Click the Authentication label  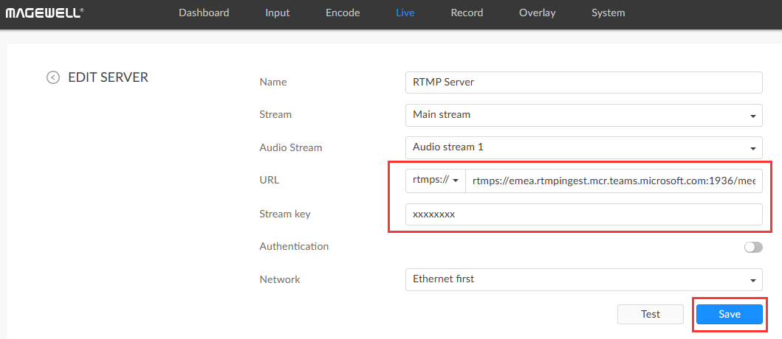click(294, 246)
